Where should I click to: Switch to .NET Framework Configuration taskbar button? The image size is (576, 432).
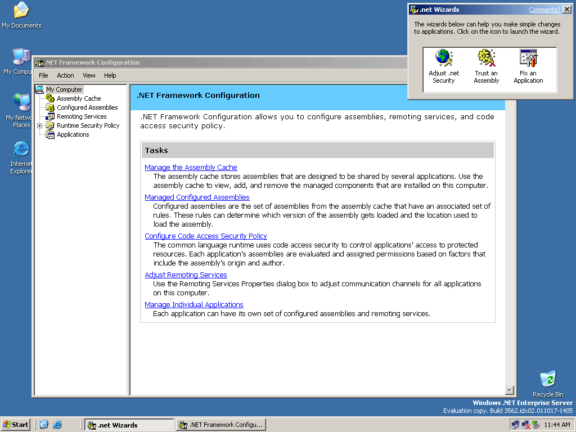click(220, 425)
